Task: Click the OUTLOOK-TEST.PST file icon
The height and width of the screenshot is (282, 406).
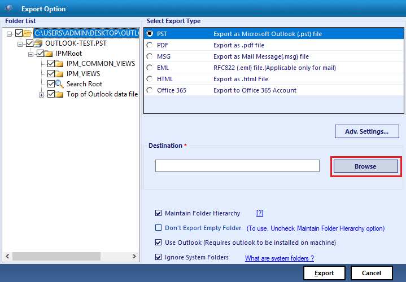Action: click(x=38, y=43)
